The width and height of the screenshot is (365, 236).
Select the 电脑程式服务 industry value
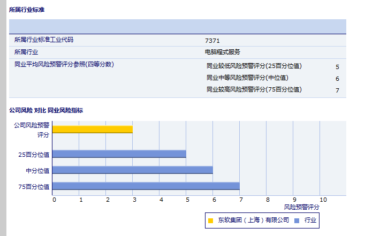tap(223, 52)
